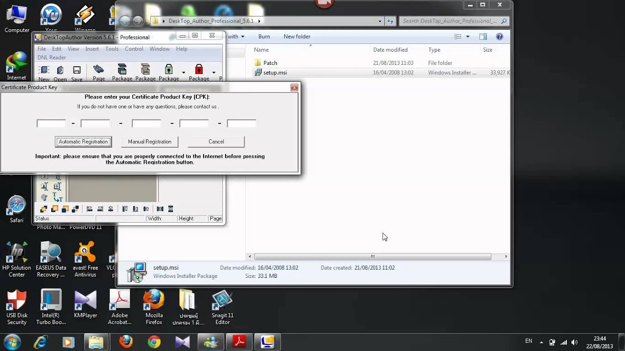The height and width of the screenshot is (351, 625).
Task: Open the change view dropdown arrow in Explorer
Action: 468,37
